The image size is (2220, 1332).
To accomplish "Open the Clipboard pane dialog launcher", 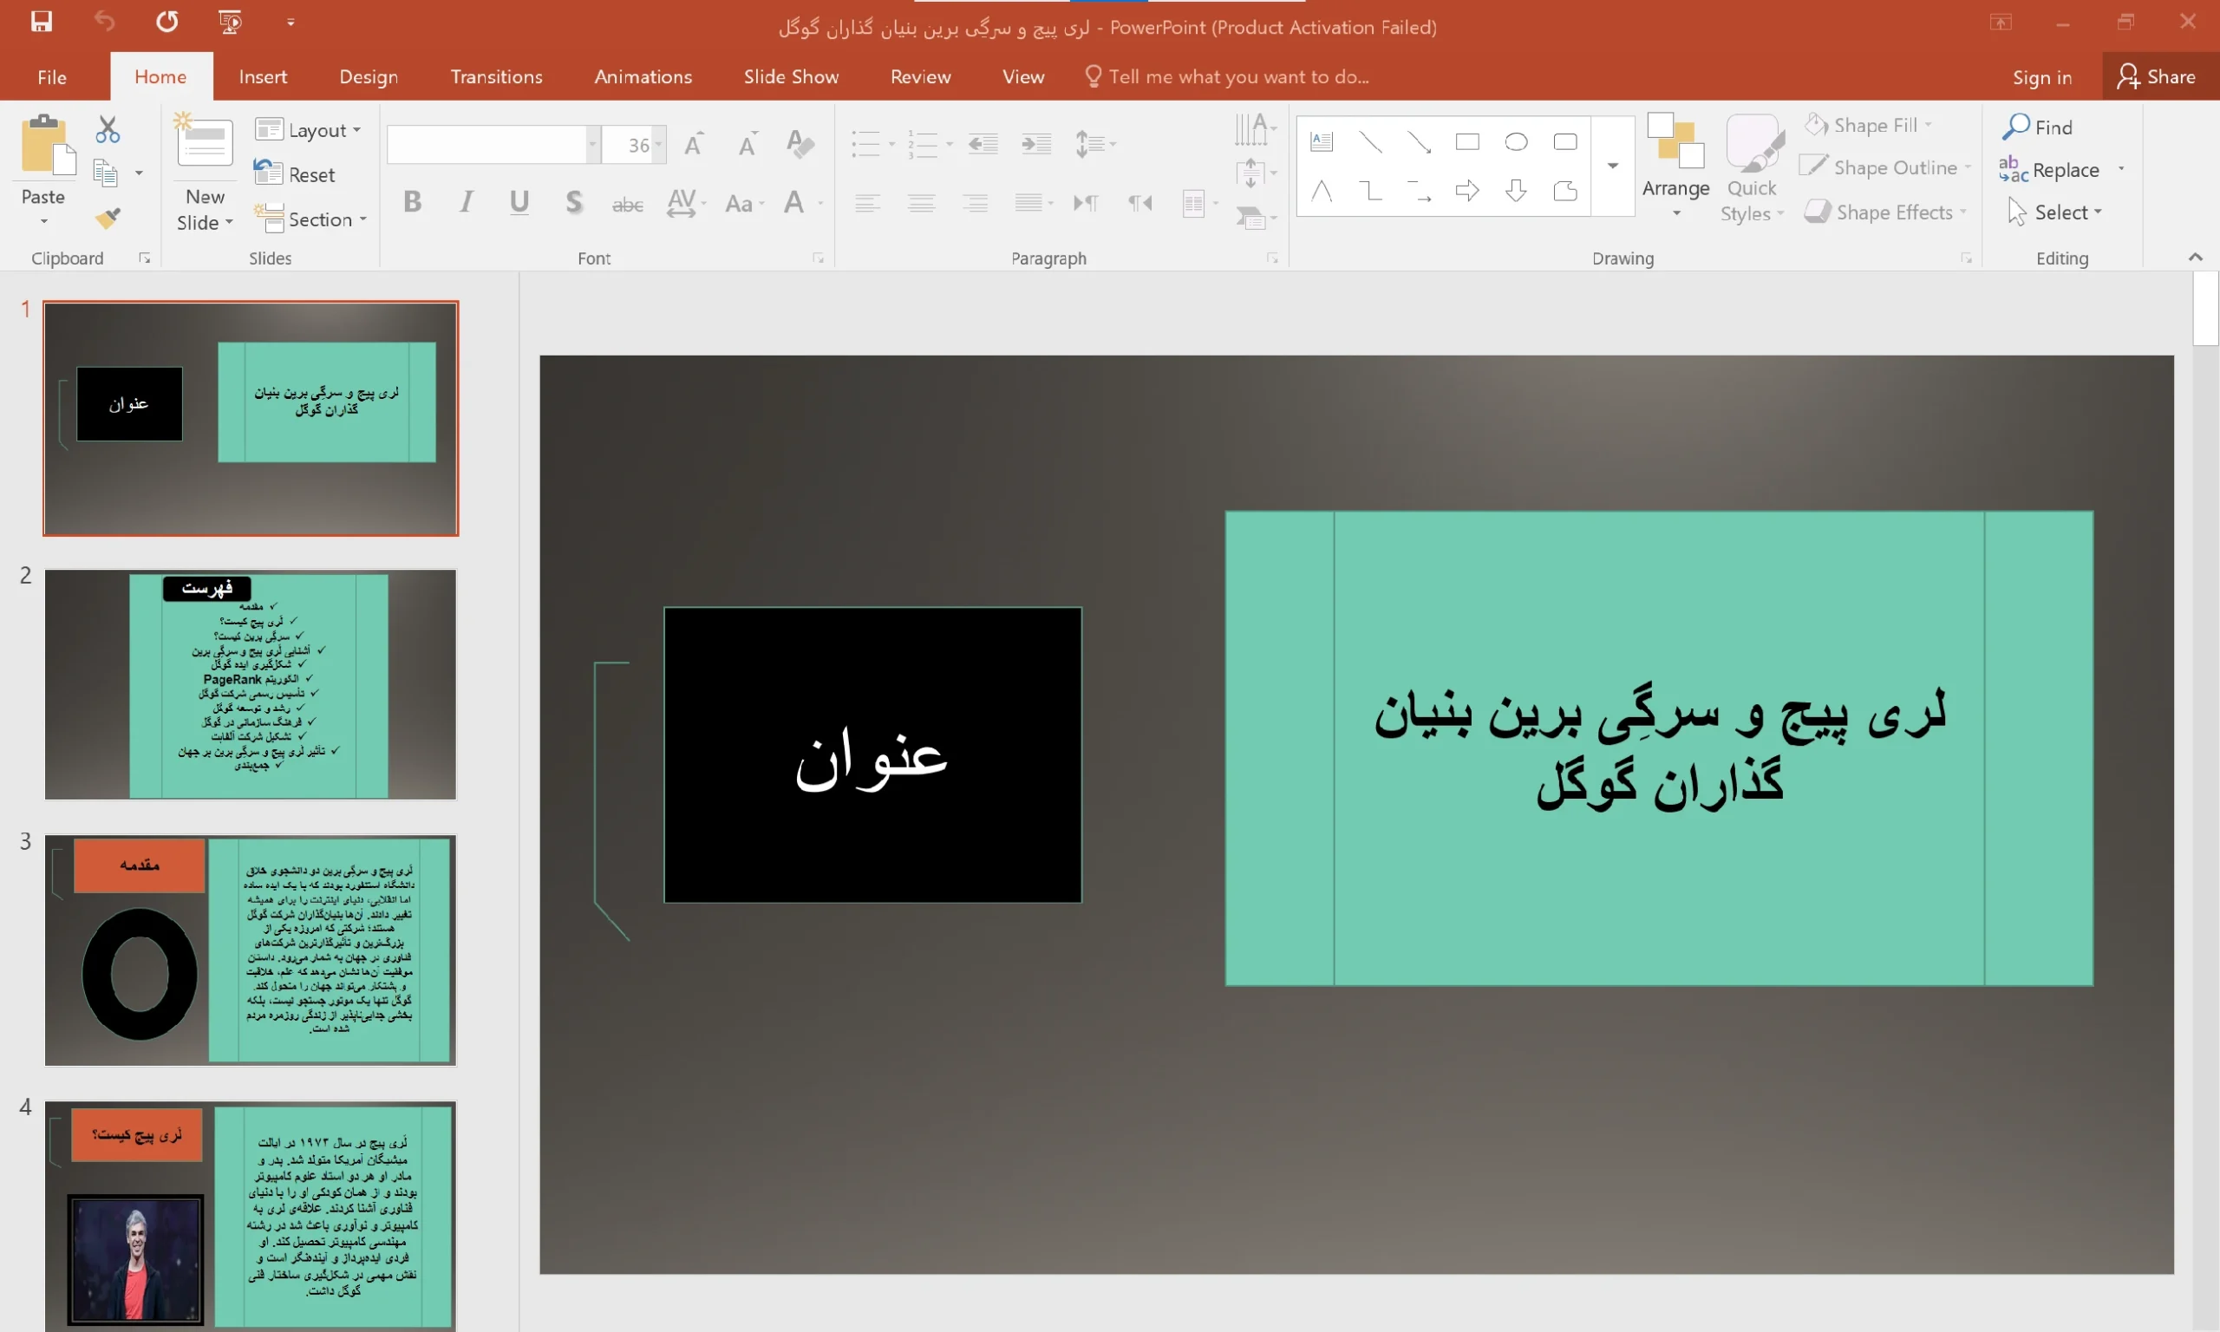I will pyautogui.click(x=145, y=258).
